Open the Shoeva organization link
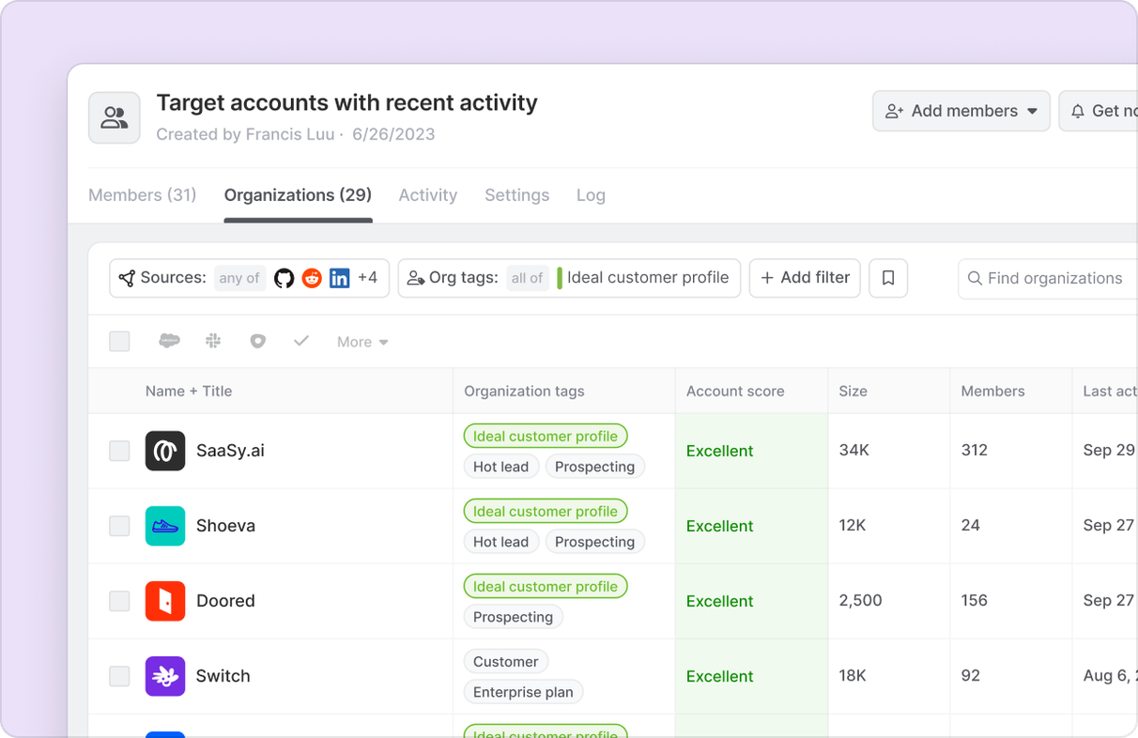The height and width of the screenshot is (738, 1138). pos(225,526)
